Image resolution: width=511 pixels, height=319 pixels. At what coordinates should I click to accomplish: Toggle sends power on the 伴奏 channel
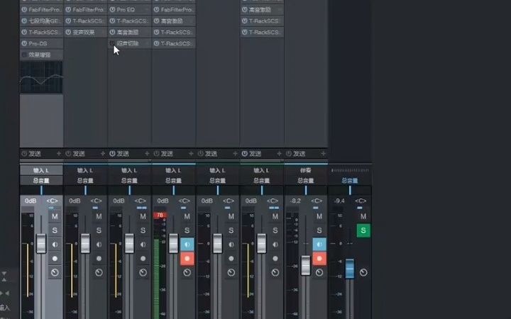tap(288, 153)
